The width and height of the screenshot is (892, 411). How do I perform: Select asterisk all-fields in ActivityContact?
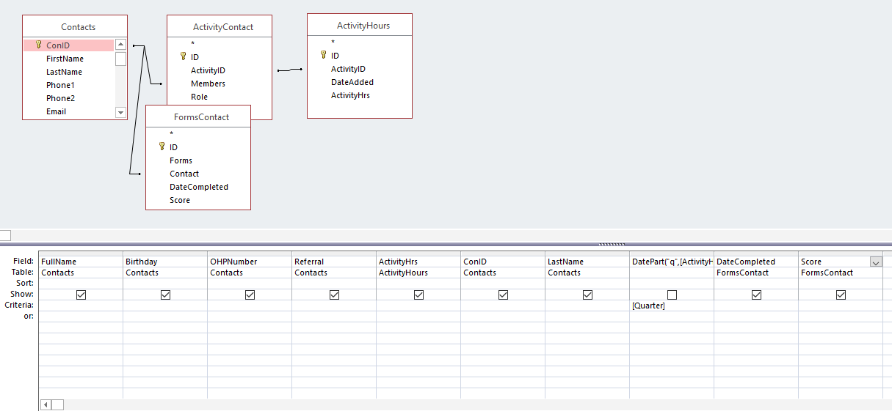(192, 44)
